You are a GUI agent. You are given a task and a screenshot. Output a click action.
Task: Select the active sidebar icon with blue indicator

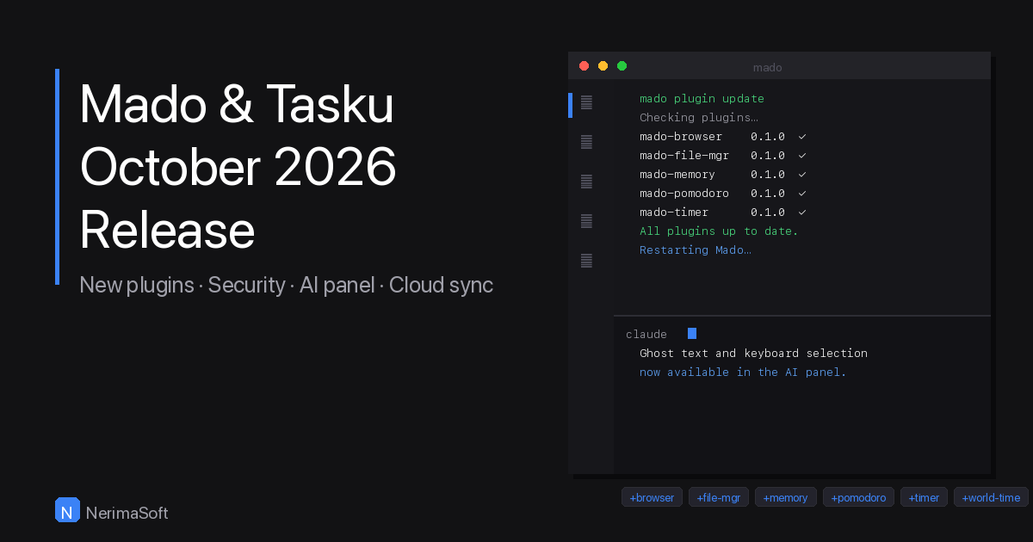(x=586, y=102)
